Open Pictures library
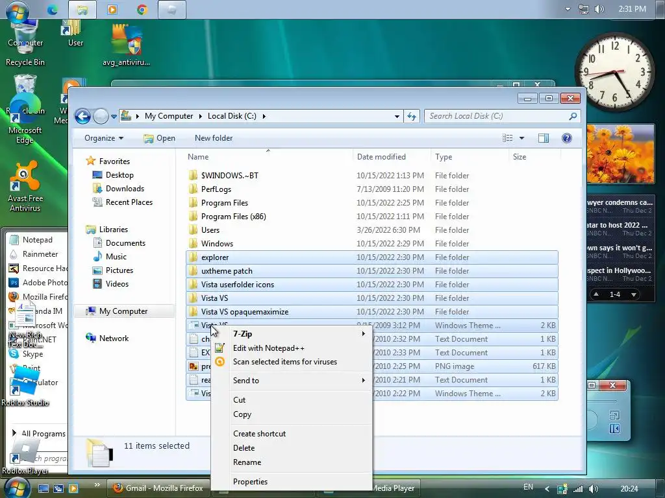 click(113, 270)
